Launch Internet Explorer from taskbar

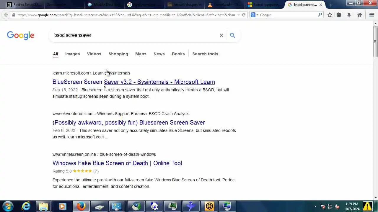coord(26,206)
